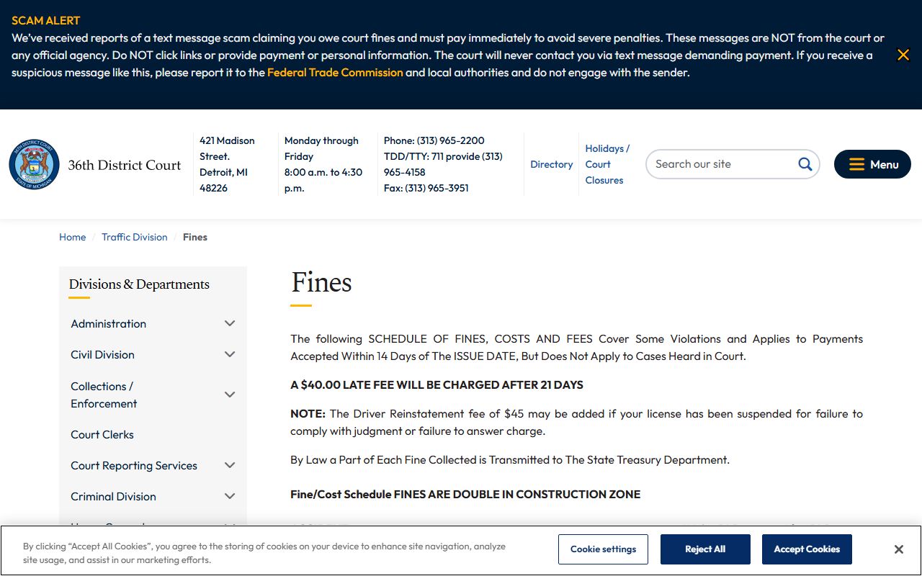Click the search magnifying glass icon

(x=805, y=164)
